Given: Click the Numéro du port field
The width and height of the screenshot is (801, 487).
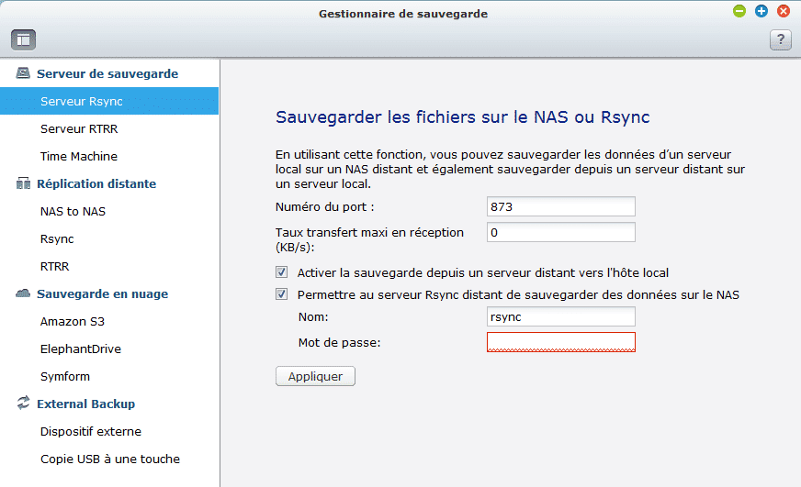Looking at the screenshot, I should tap(561, 206).
